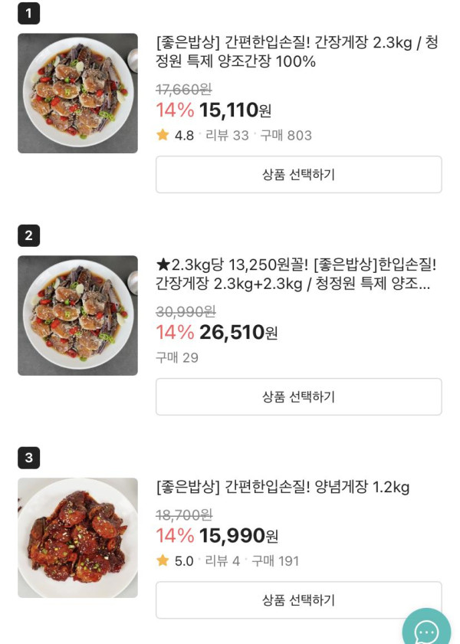460x644 pixels.
Task: Click the 구매 29 purchase count
Action: point(177,357)
